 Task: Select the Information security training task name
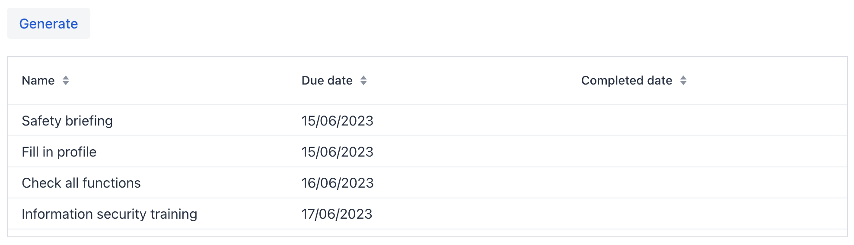109,214
